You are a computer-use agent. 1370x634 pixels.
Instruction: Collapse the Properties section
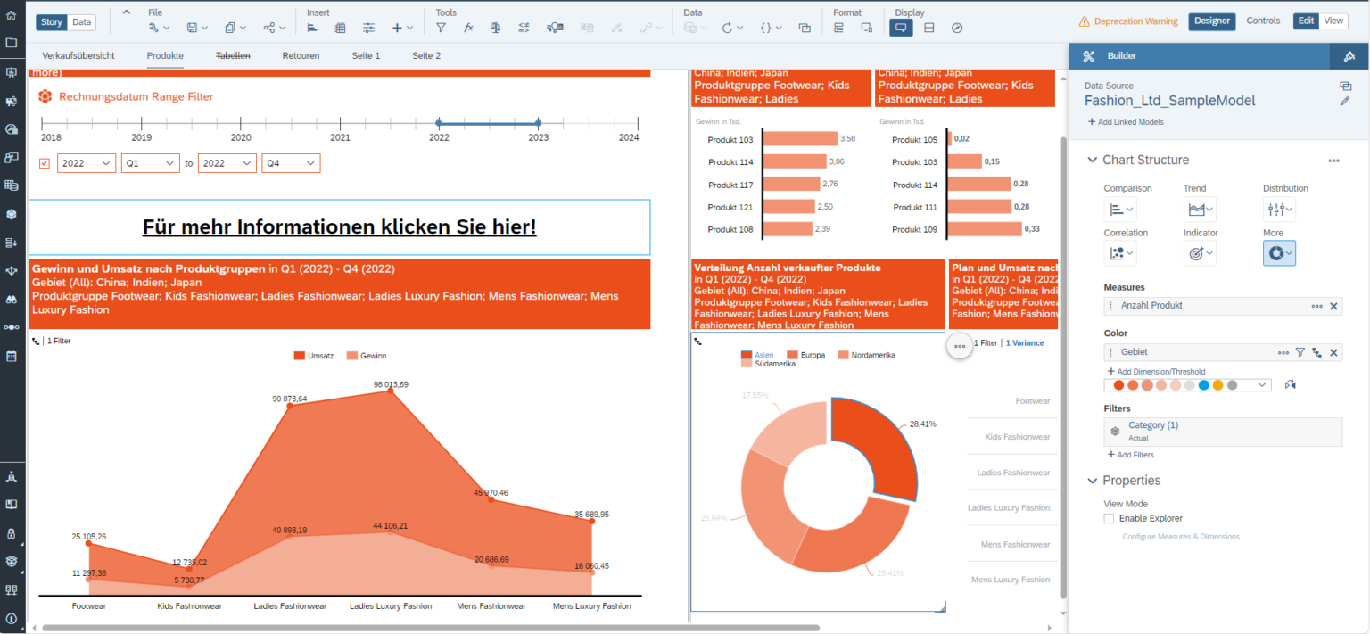(1093, 481)
